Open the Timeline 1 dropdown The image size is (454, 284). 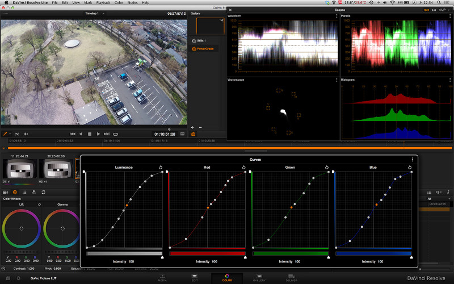(93, 12)
